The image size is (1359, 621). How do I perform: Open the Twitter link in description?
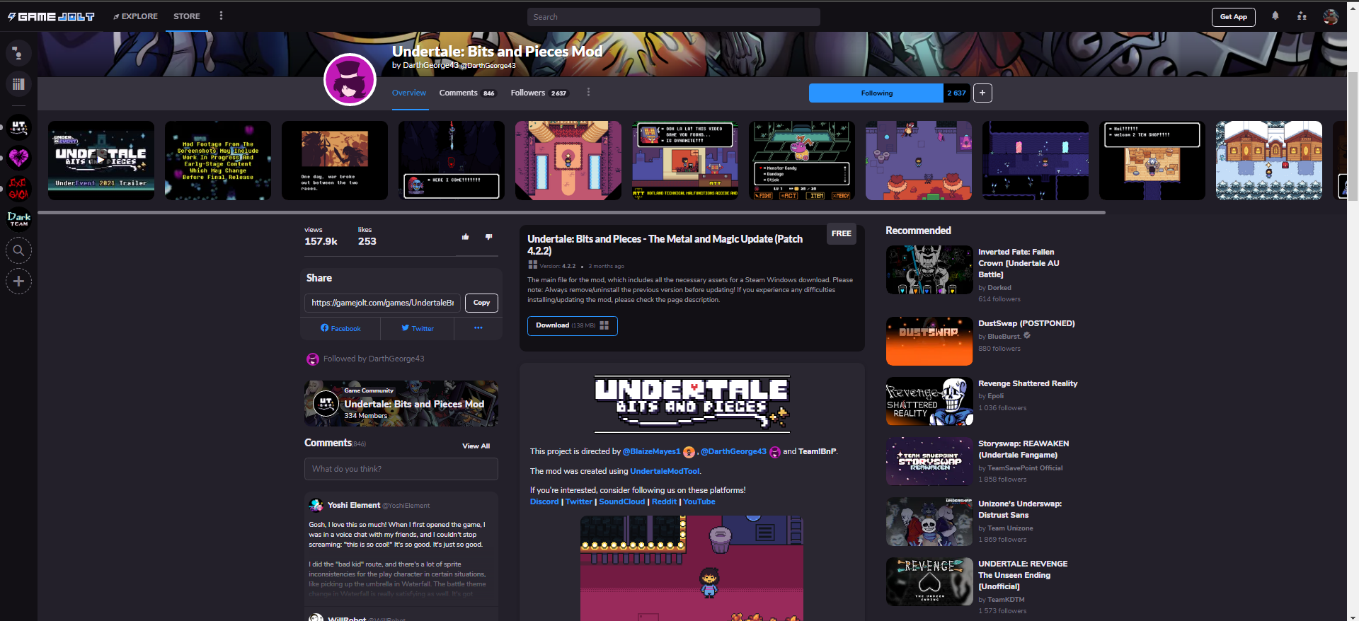pos(579,501)
